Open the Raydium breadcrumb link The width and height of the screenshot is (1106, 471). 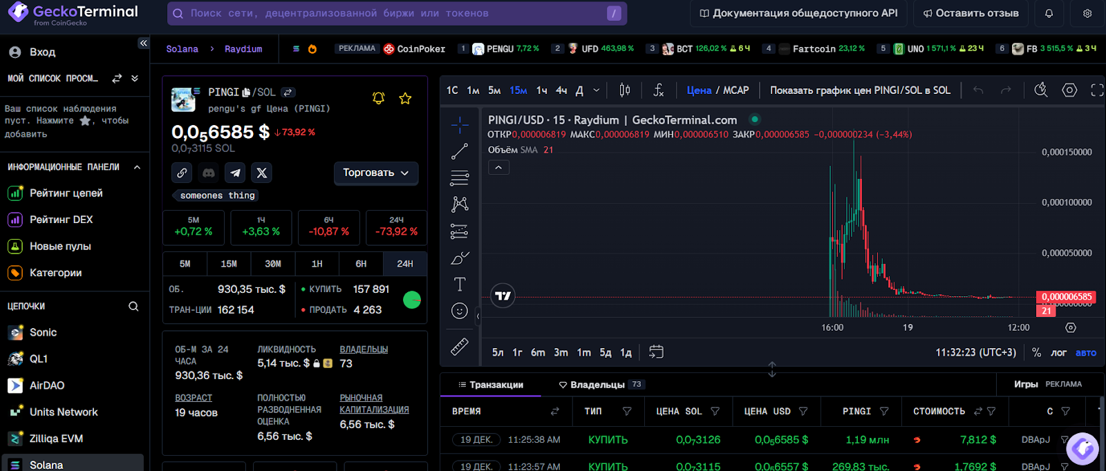pos(243,49)
